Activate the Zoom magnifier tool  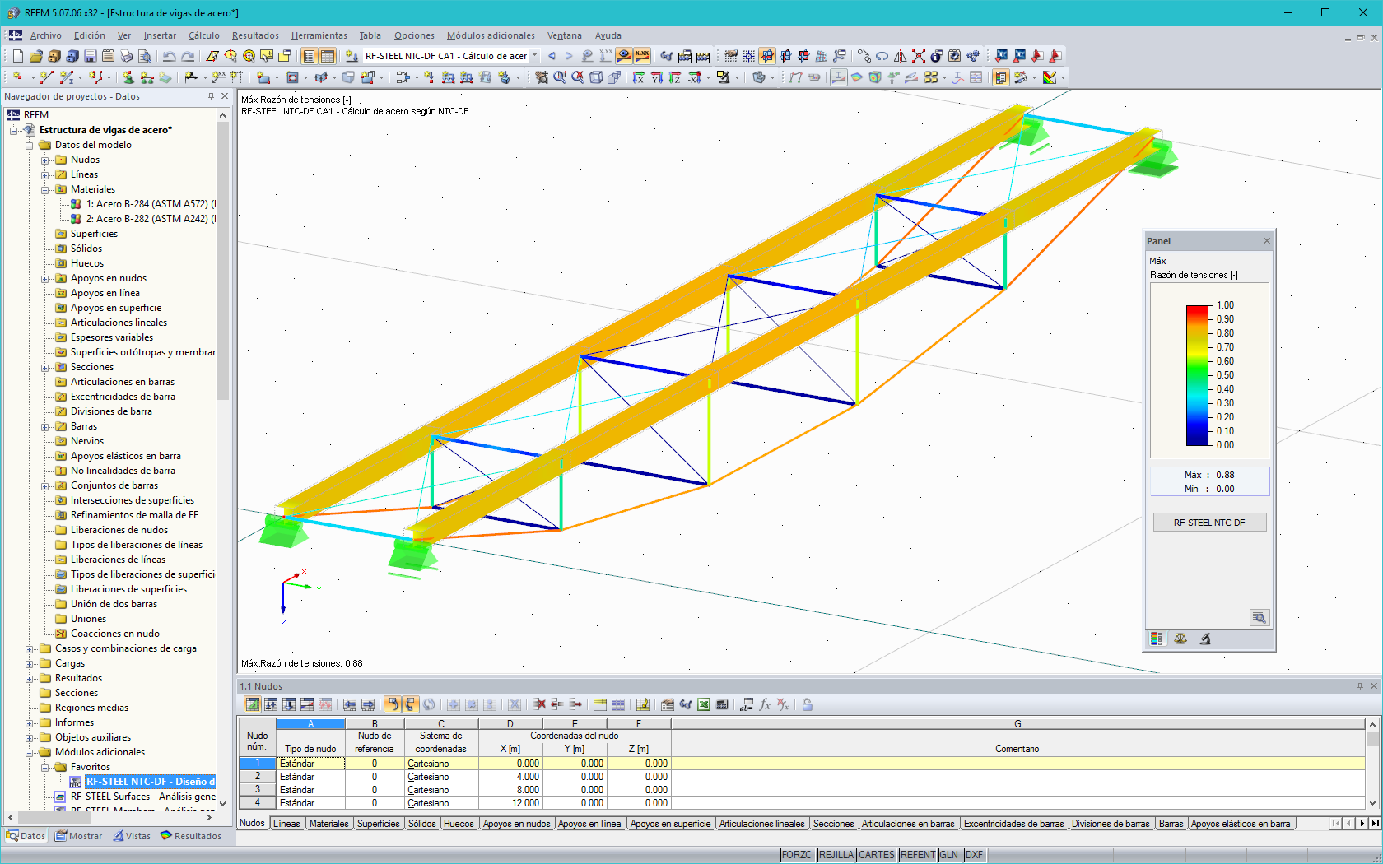tap(230, 55)
